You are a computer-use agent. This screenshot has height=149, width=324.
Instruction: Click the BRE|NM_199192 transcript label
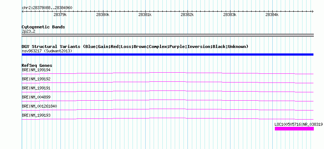coord(36,79)
